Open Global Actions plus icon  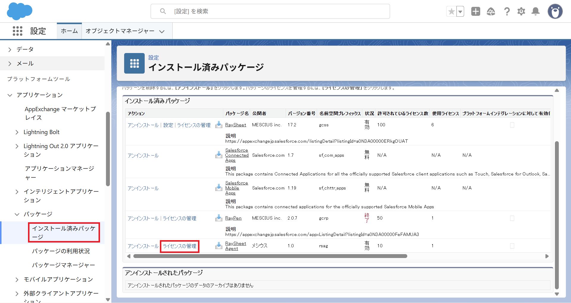click(x=475, y=12)
